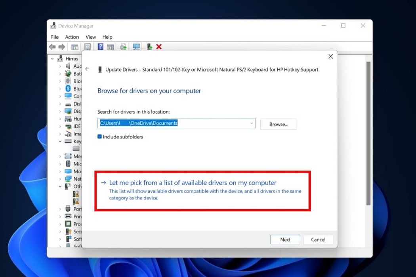Open the View menu
416x277 pixels.
click(x=91, y=37)
